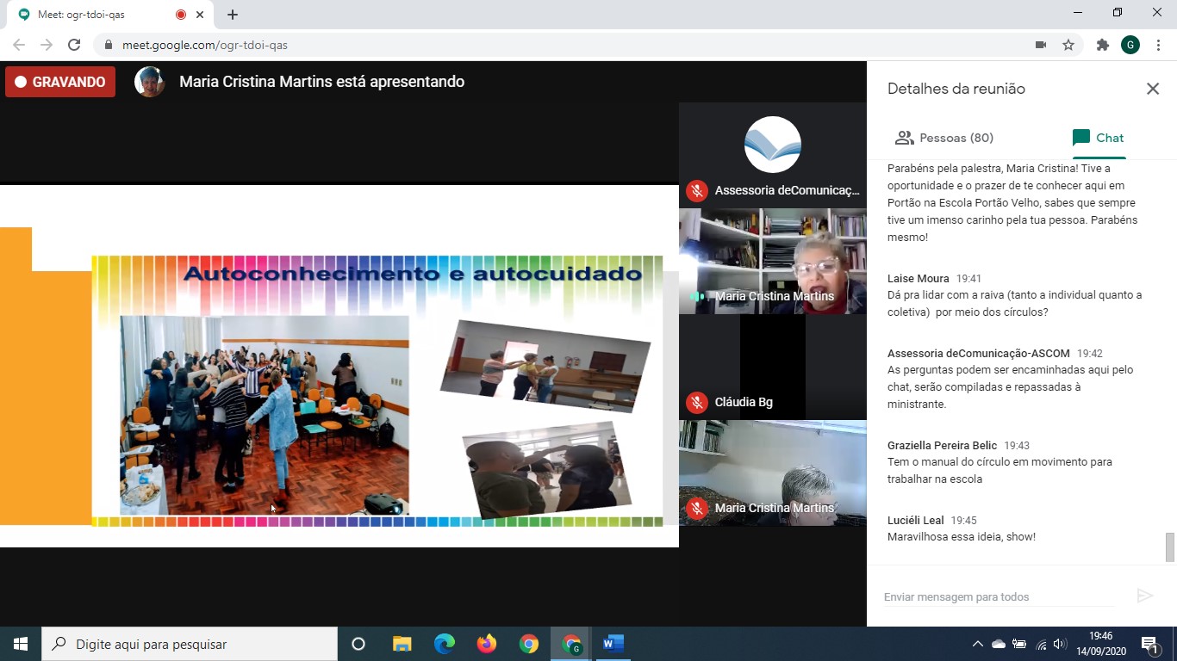Click the send message arrow icon
Viewport: 1177px width, 661px height.
pos(1144,596)
